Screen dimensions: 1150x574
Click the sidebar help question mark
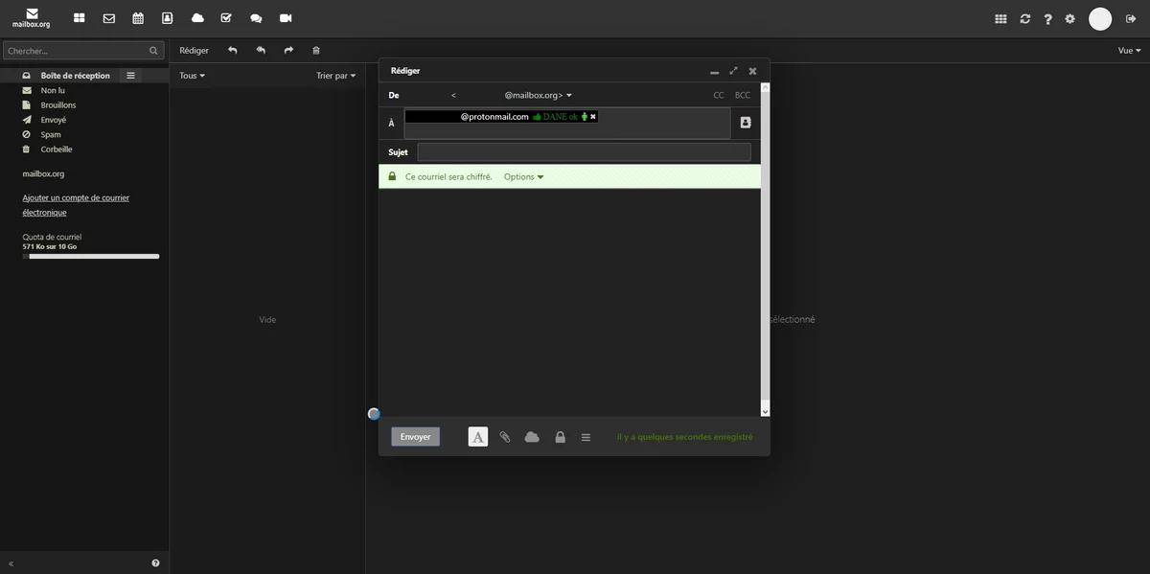tap(156, 563)
